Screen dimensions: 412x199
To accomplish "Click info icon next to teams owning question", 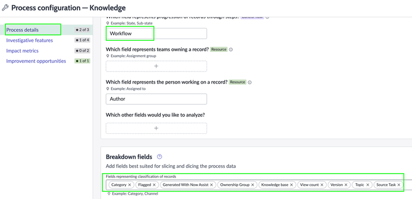I will 231,49.
